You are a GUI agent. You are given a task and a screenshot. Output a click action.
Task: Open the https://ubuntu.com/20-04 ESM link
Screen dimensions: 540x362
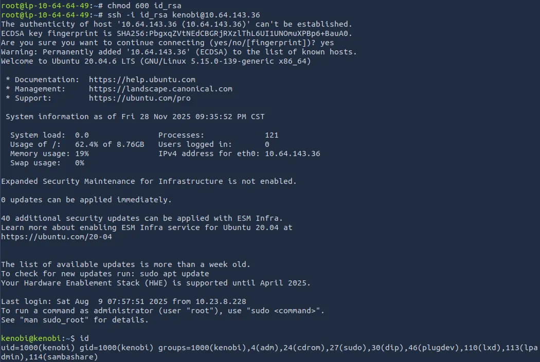point(57,237)
